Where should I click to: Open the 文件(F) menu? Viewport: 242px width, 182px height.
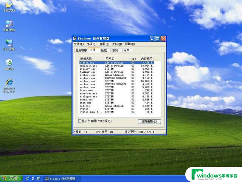pos(79,44)
